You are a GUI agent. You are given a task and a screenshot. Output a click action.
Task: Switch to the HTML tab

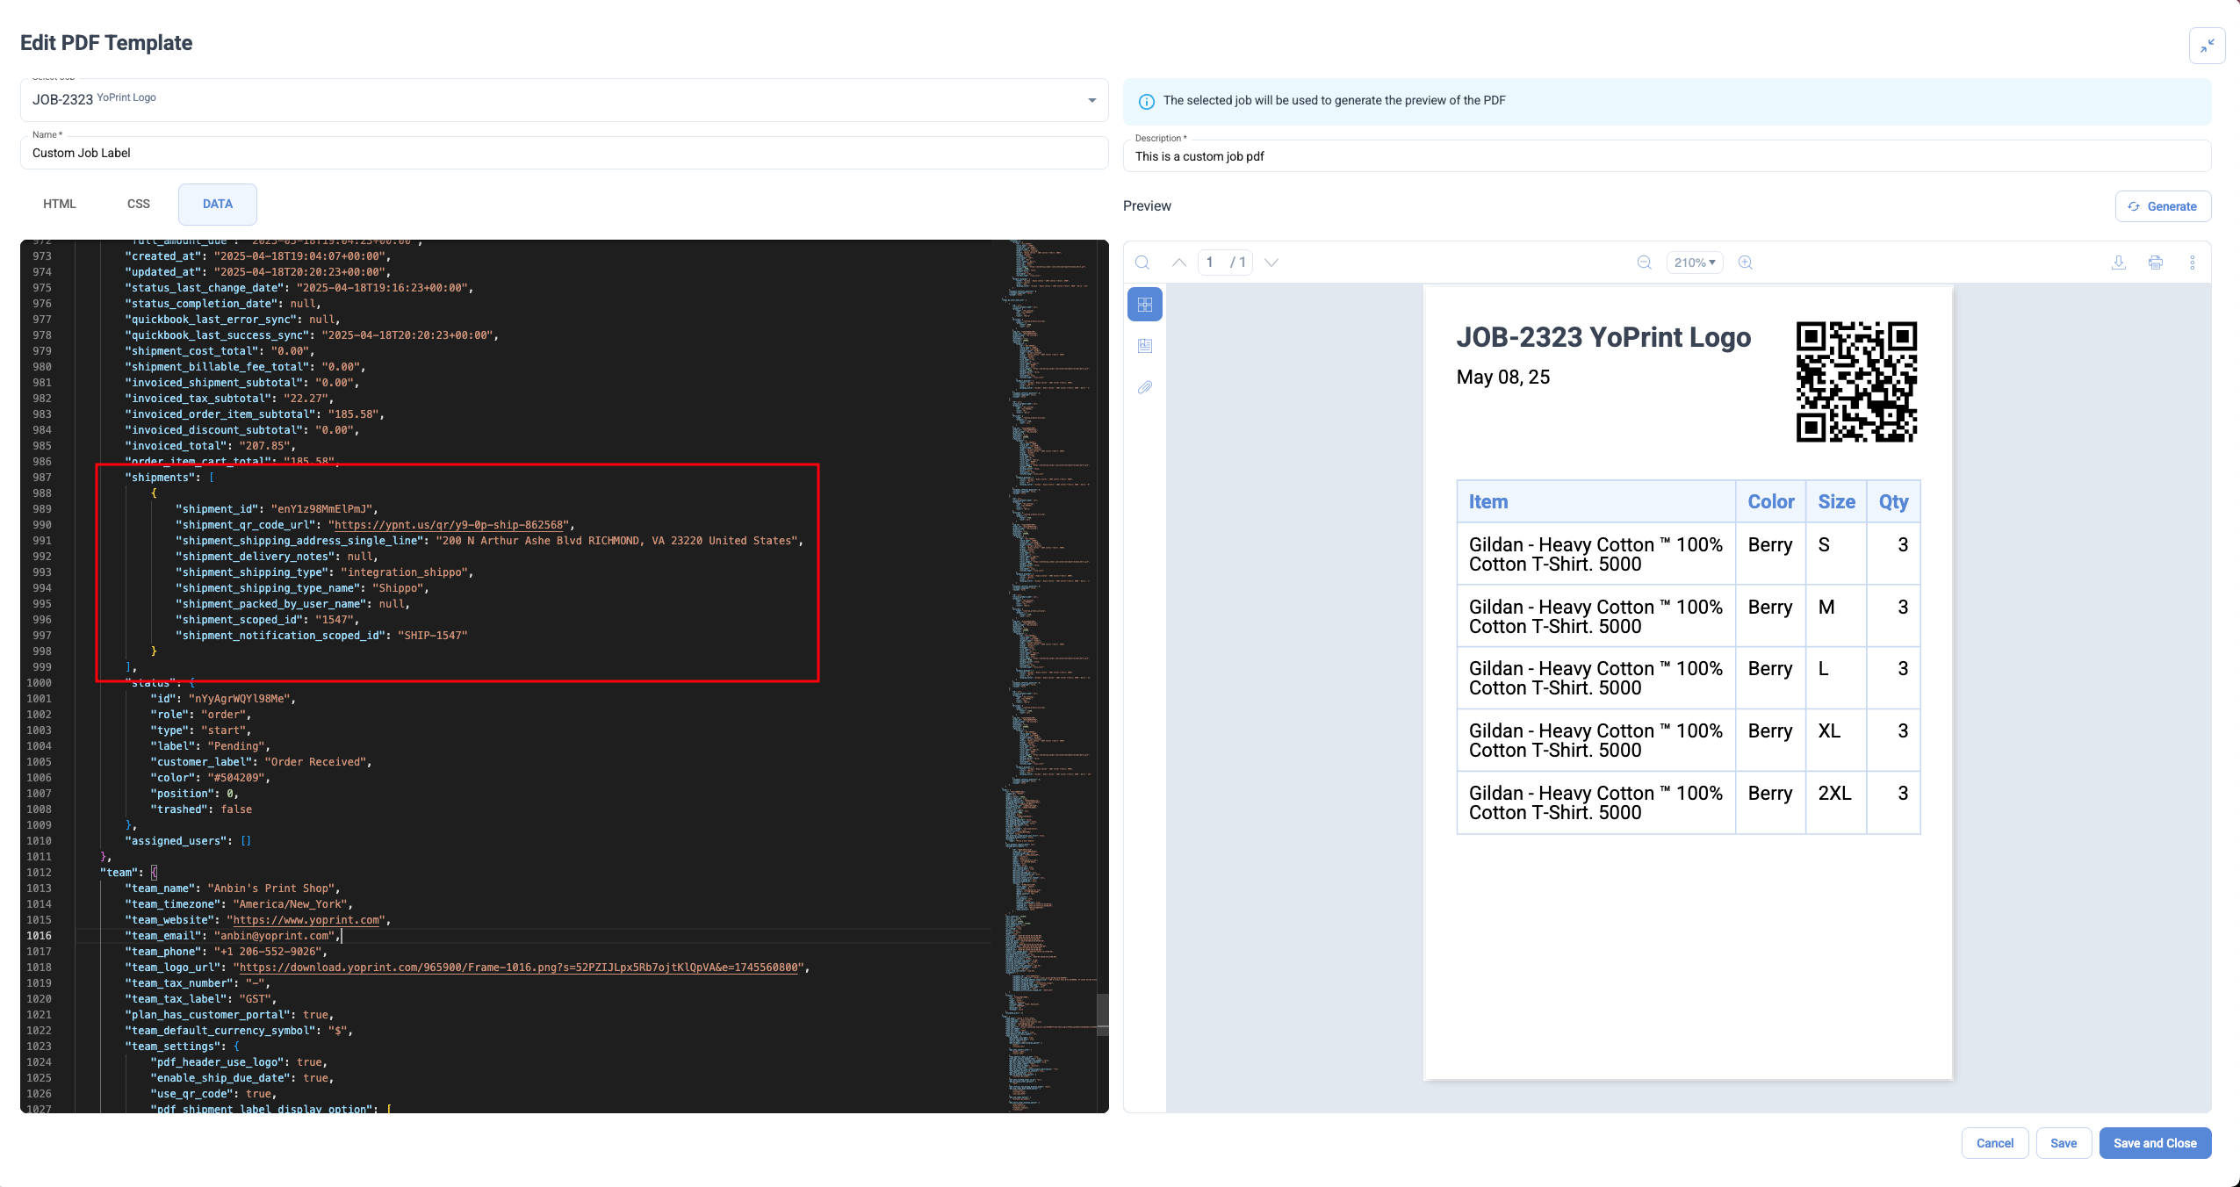pyautogui.click(x=60, y=204)
